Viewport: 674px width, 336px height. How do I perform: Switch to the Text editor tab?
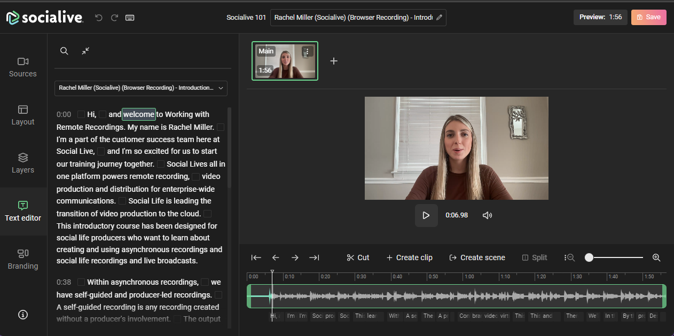[23, 212]
